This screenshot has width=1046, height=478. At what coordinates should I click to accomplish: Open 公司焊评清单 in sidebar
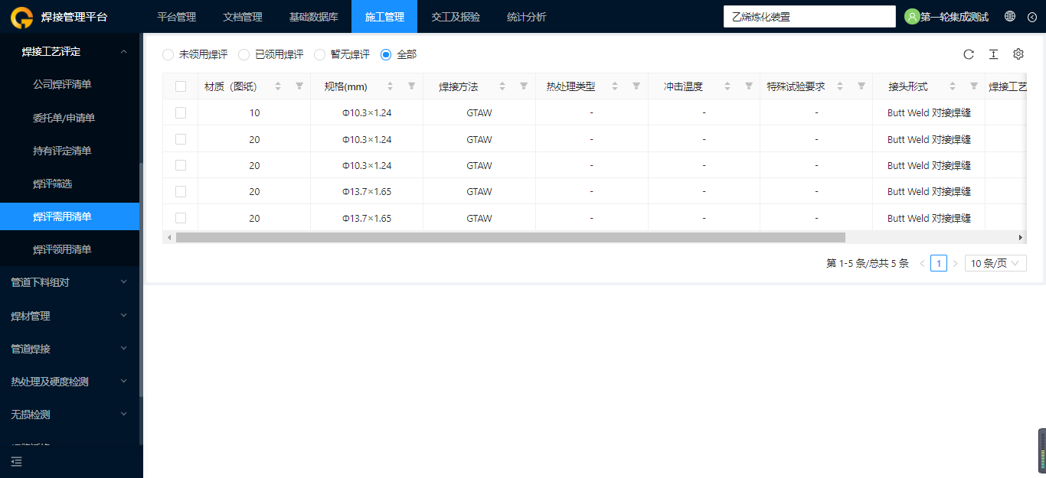click(70, 84)
